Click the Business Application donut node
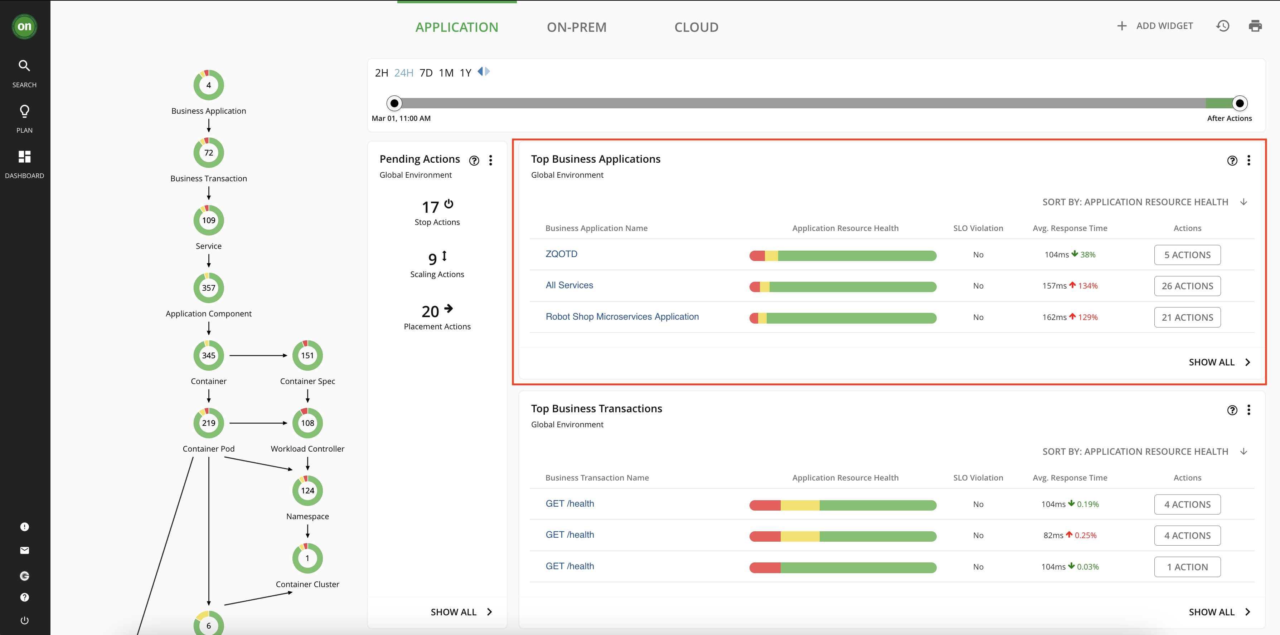Screen dimensions: 1280x635 [x=209, y=85]
